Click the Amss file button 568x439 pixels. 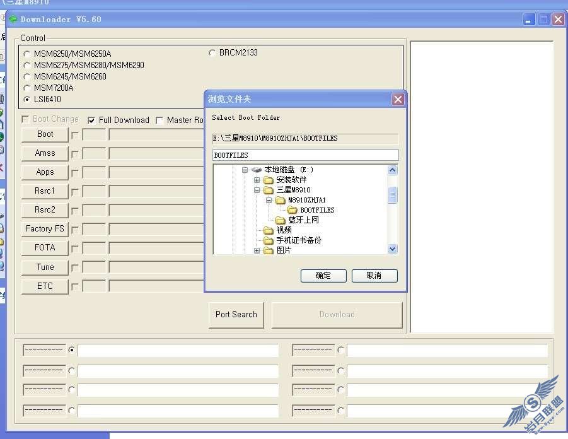pyautogui.click(x=45, y=153)
